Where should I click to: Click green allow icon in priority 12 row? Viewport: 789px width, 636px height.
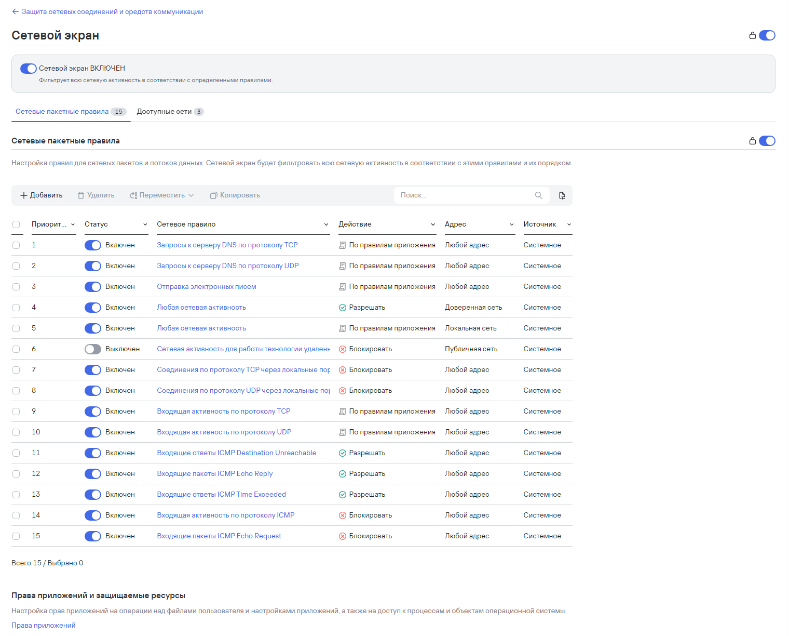[342, 474]
